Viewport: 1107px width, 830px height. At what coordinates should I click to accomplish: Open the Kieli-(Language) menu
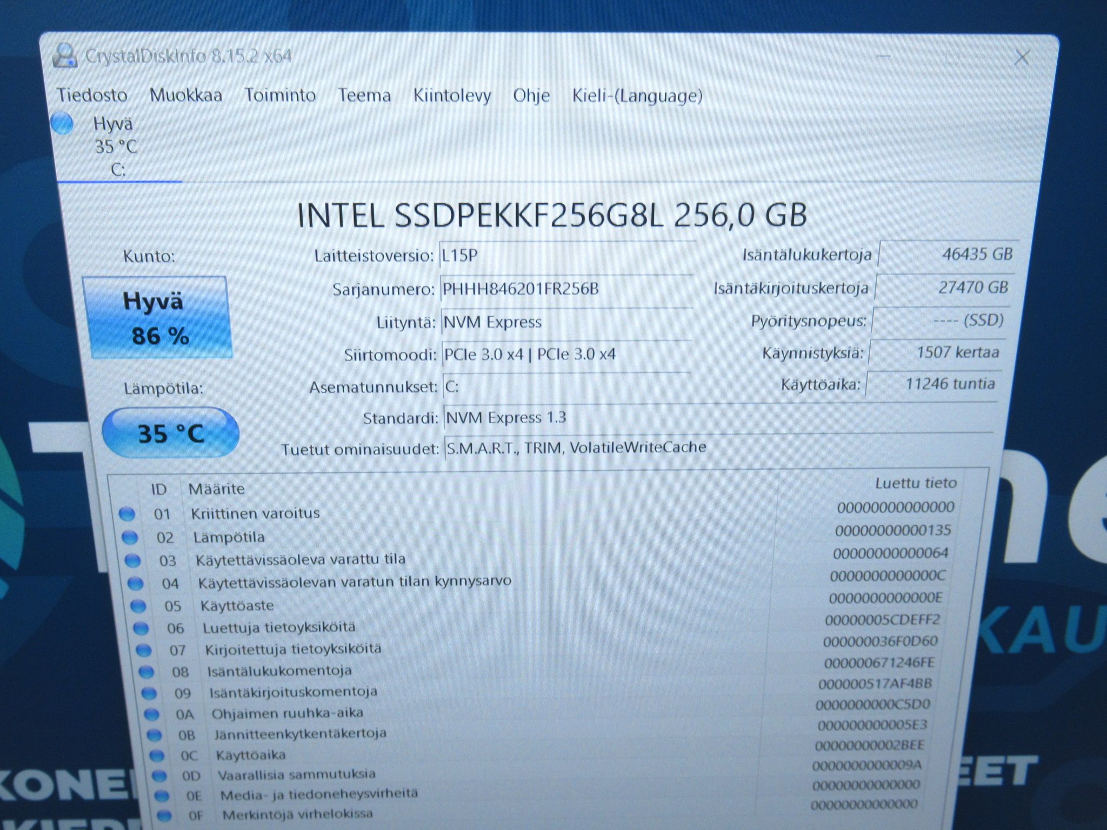click(637, 96)
